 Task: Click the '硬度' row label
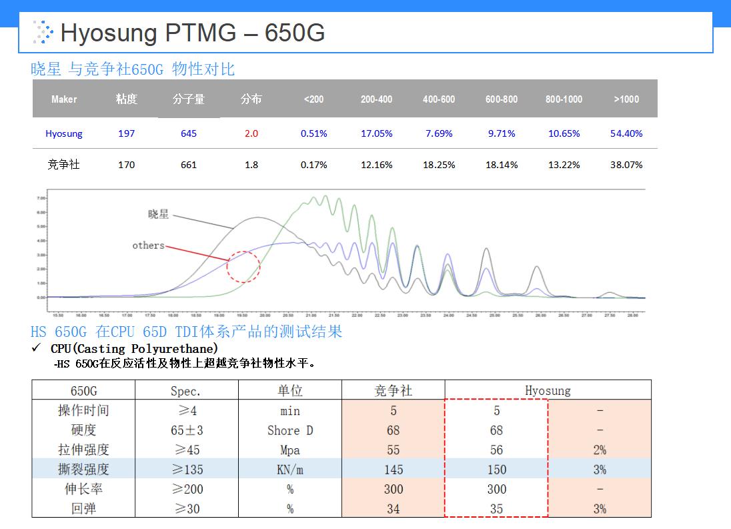pyautogui.click(x=83, y=430)
